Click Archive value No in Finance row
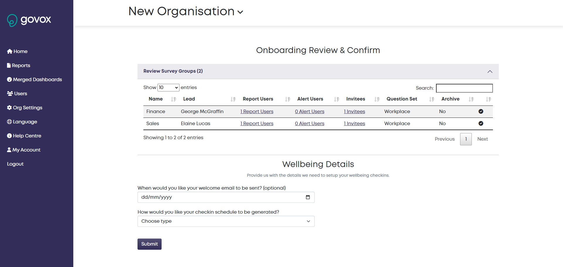The width and height of the screenshot is (563, 267). (442, 111)
